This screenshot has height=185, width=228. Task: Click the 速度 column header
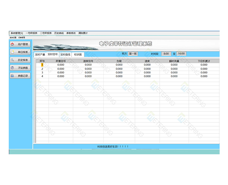147,61
